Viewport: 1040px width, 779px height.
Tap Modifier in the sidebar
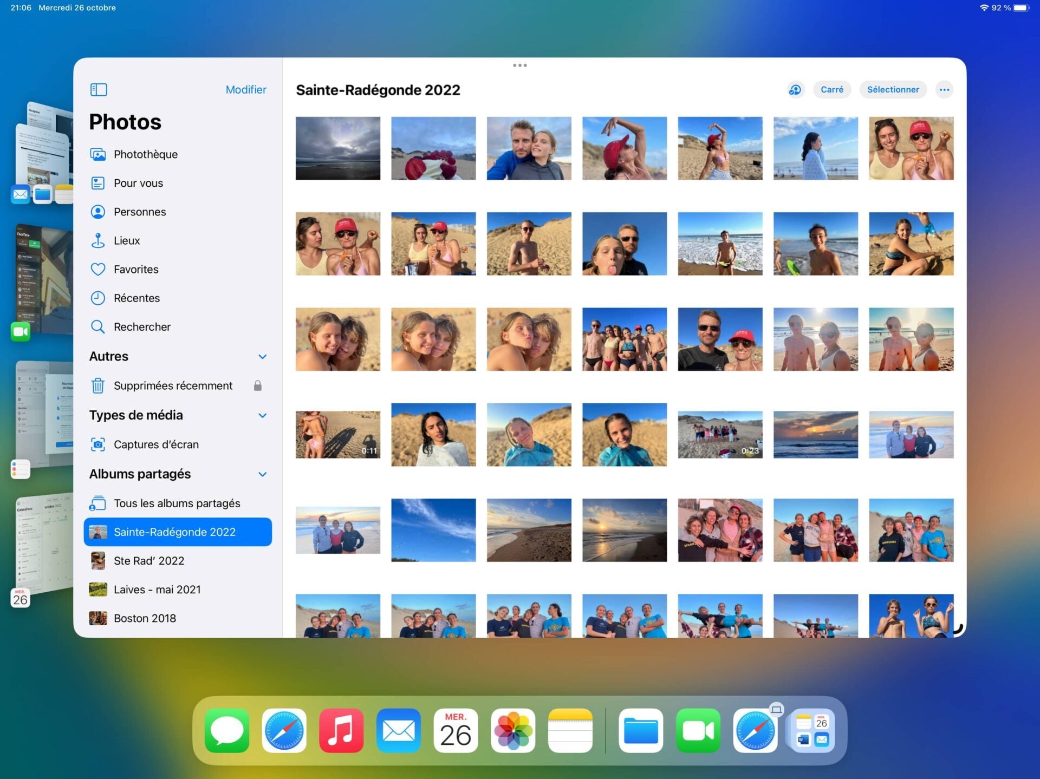[246, 89]
